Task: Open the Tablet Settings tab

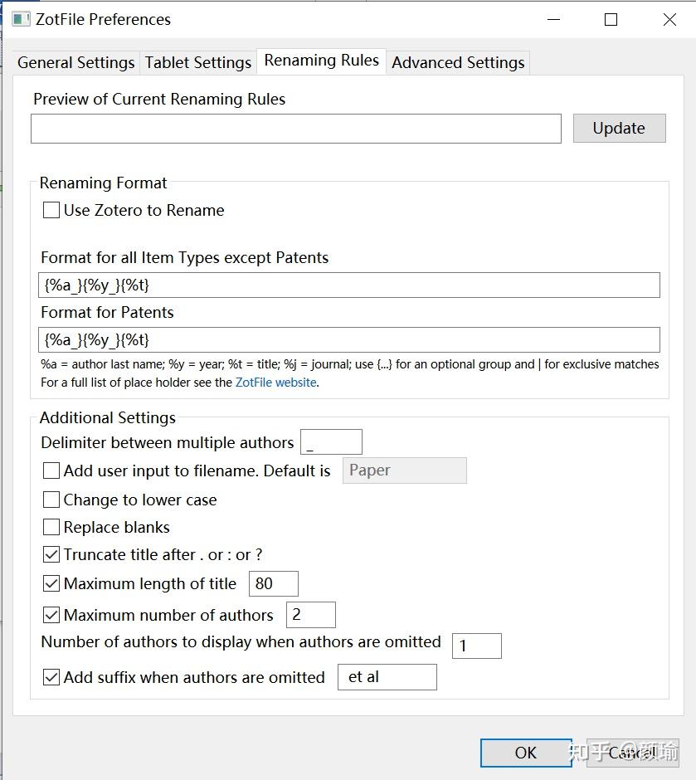Action: coord(197,62)
